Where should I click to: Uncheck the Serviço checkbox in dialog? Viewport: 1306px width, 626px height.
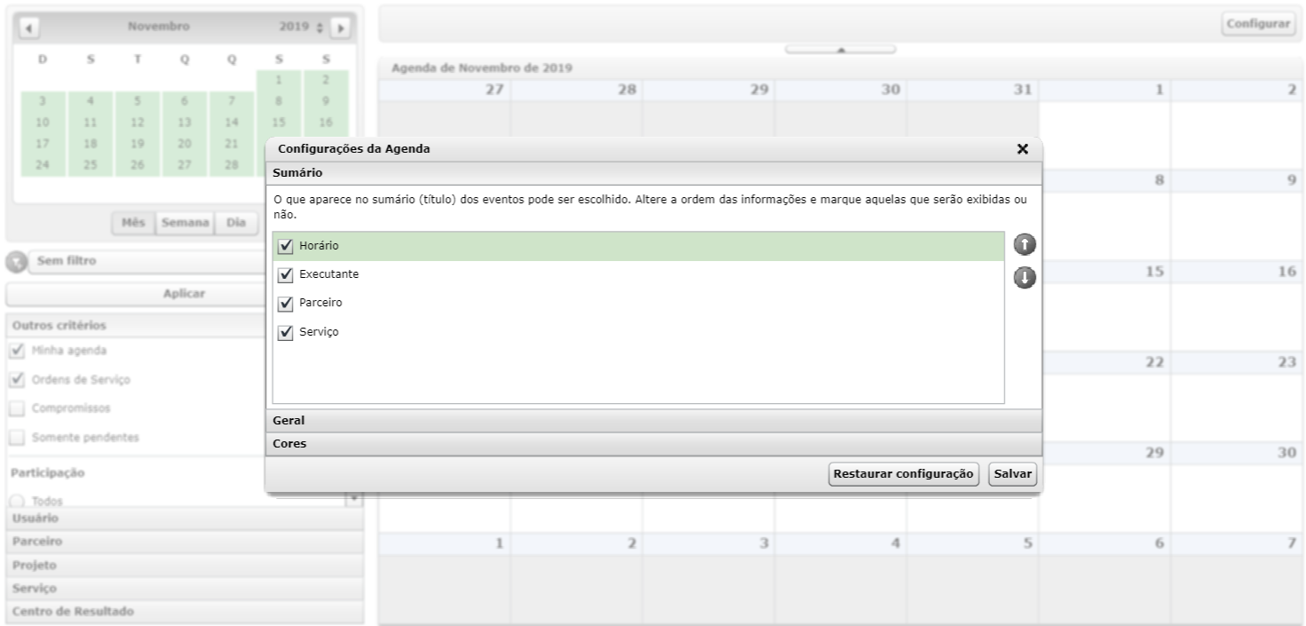click(x=286, y=333)
